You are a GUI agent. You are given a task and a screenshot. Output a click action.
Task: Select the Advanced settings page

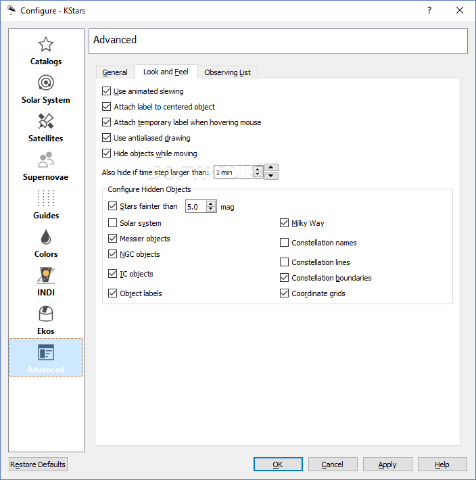[x=46, y=357]
